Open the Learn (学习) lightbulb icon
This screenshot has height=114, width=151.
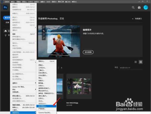6,35
